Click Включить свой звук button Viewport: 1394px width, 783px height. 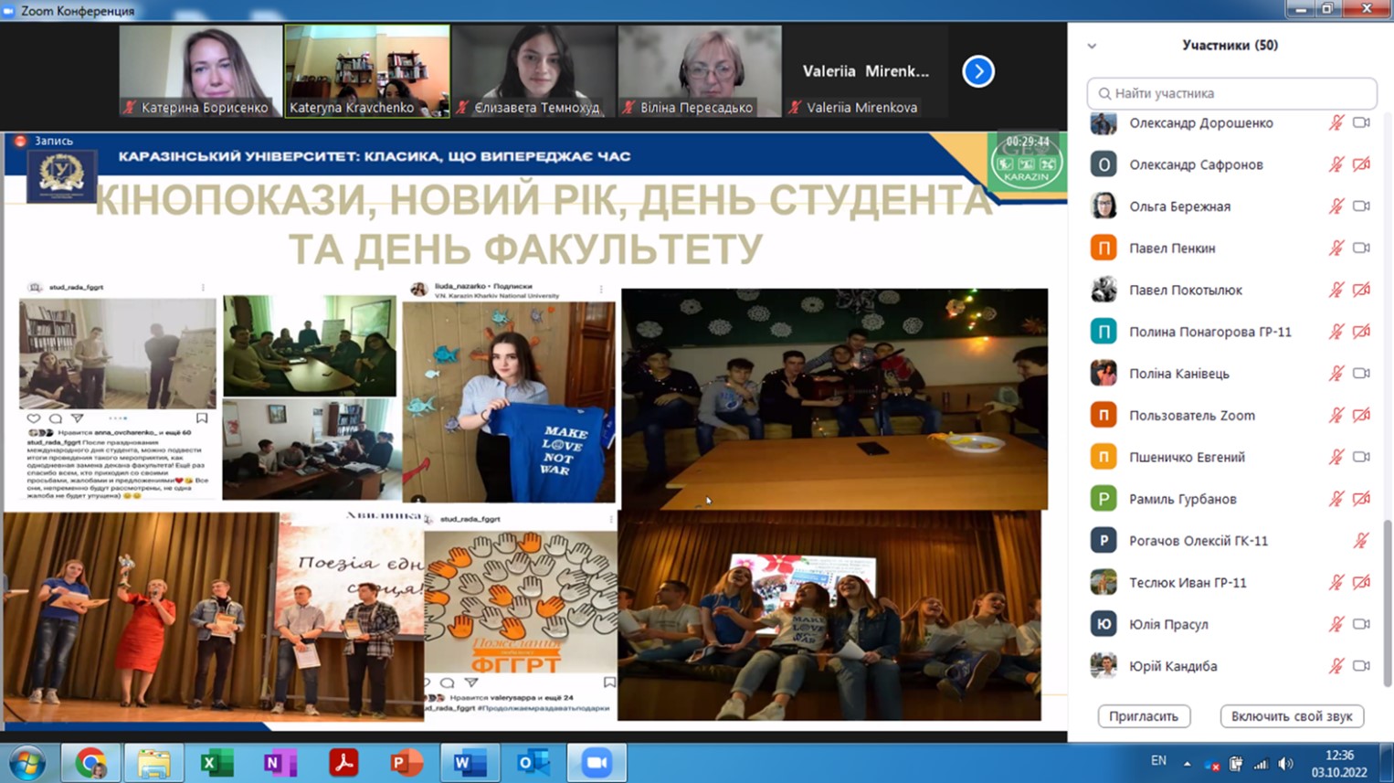[x=1291, y=716]
